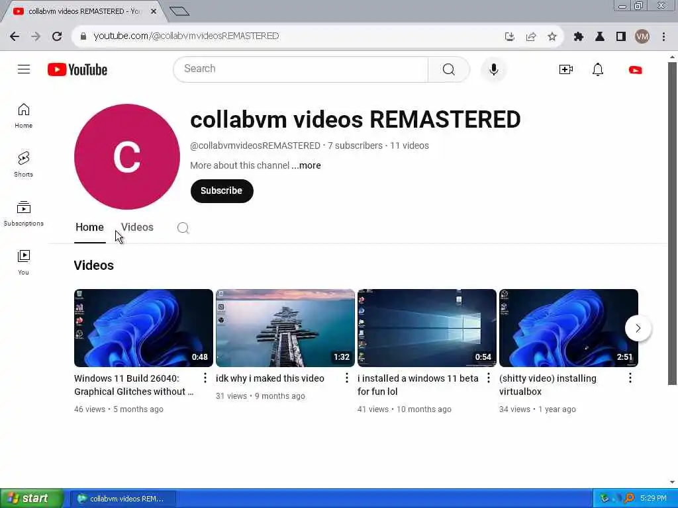Go to Home in the sidebar

pyautogui.click(x=23, y=116)
